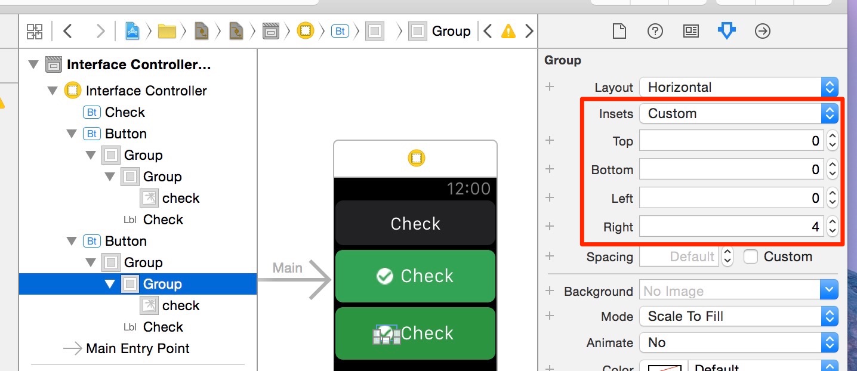Open the Quick Help inspector icon

coord(655,31)
